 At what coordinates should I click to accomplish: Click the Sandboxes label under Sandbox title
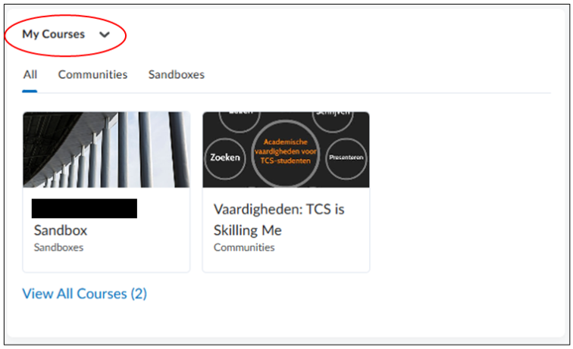58,248
